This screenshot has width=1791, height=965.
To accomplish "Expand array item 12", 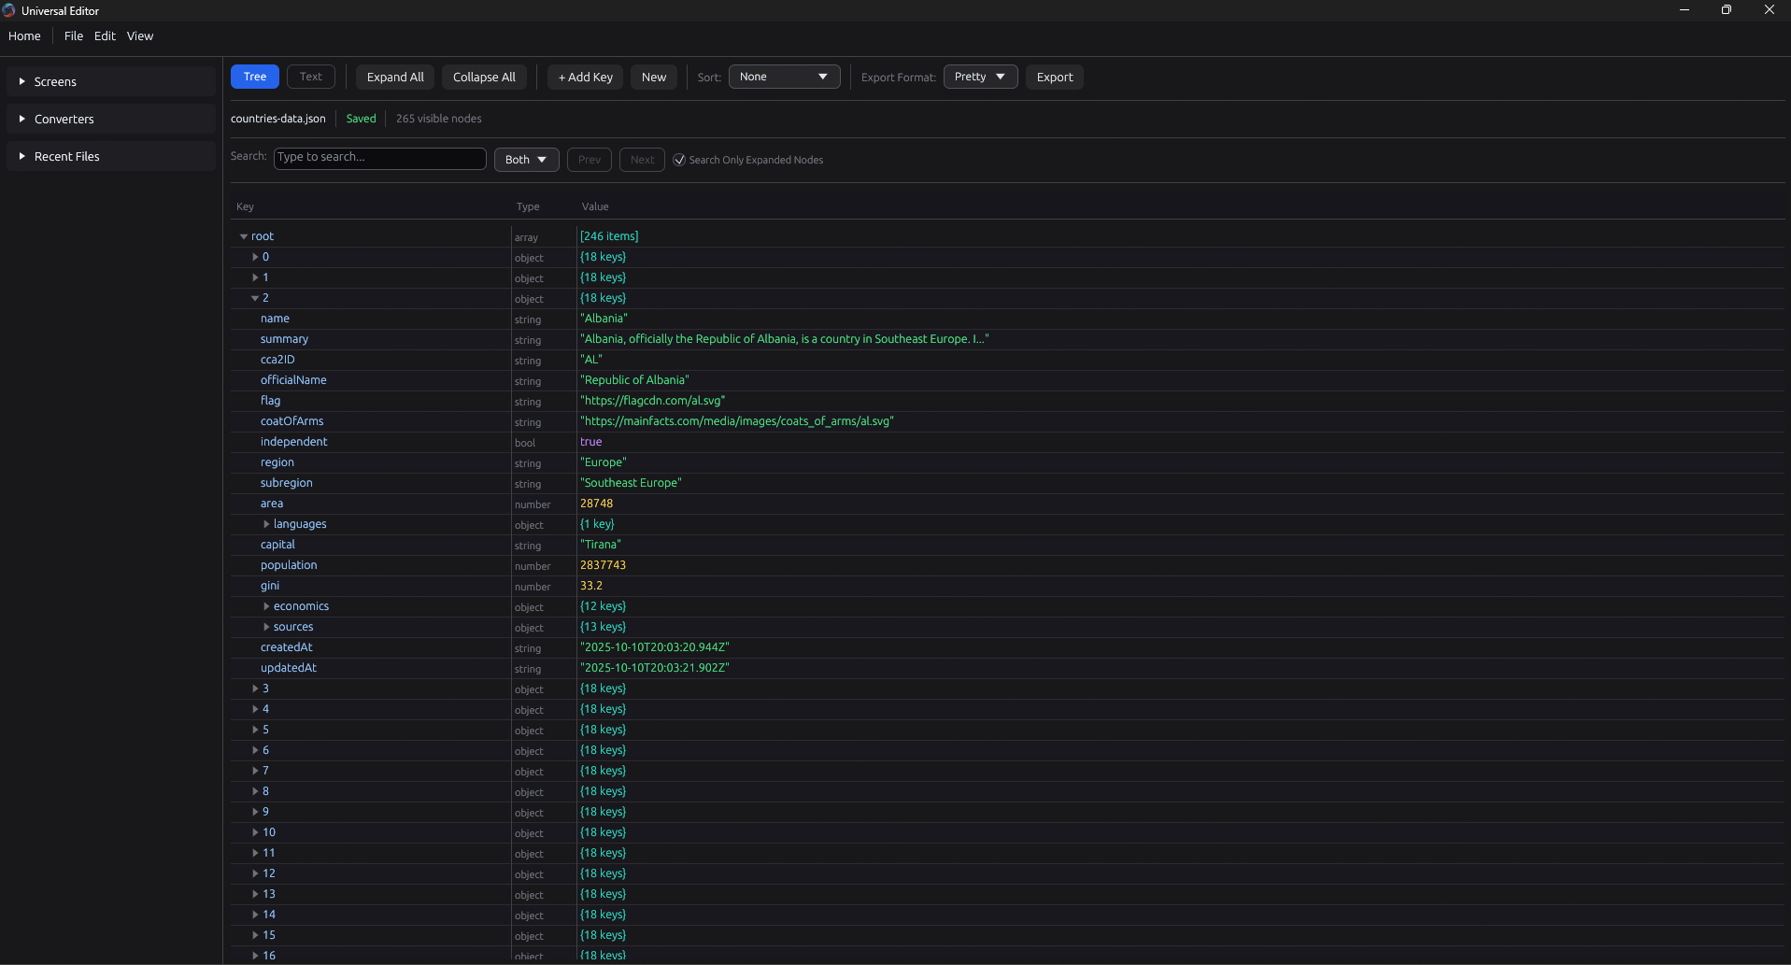I will [x=255, y=873].
